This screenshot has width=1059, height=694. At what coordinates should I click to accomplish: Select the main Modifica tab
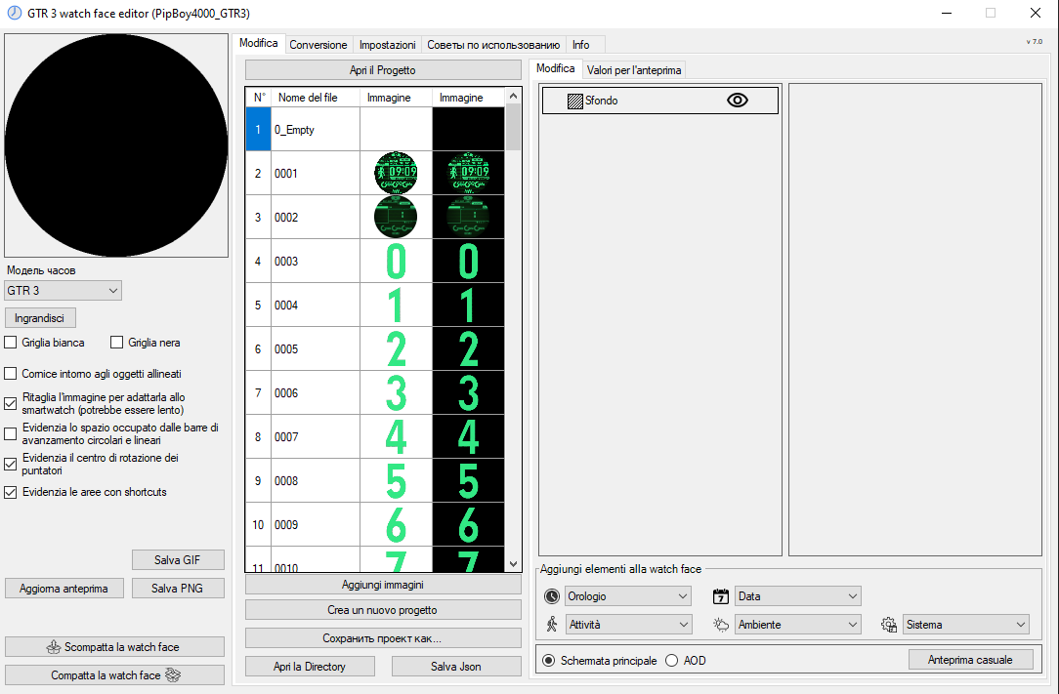(x=259, y=43)
